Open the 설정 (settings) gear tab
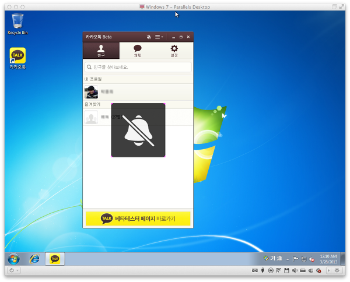 174,51
